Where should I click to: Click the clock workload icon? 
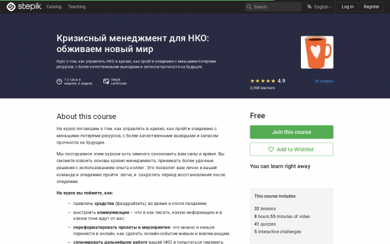point(59,81)
